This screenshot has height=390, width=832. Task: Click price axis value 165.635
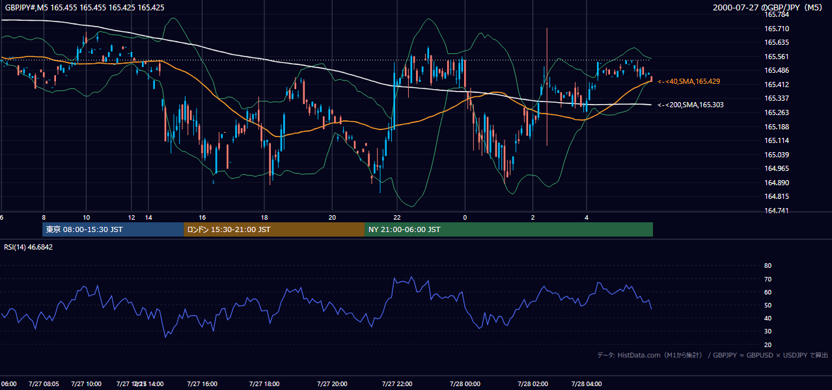[777, 42]
